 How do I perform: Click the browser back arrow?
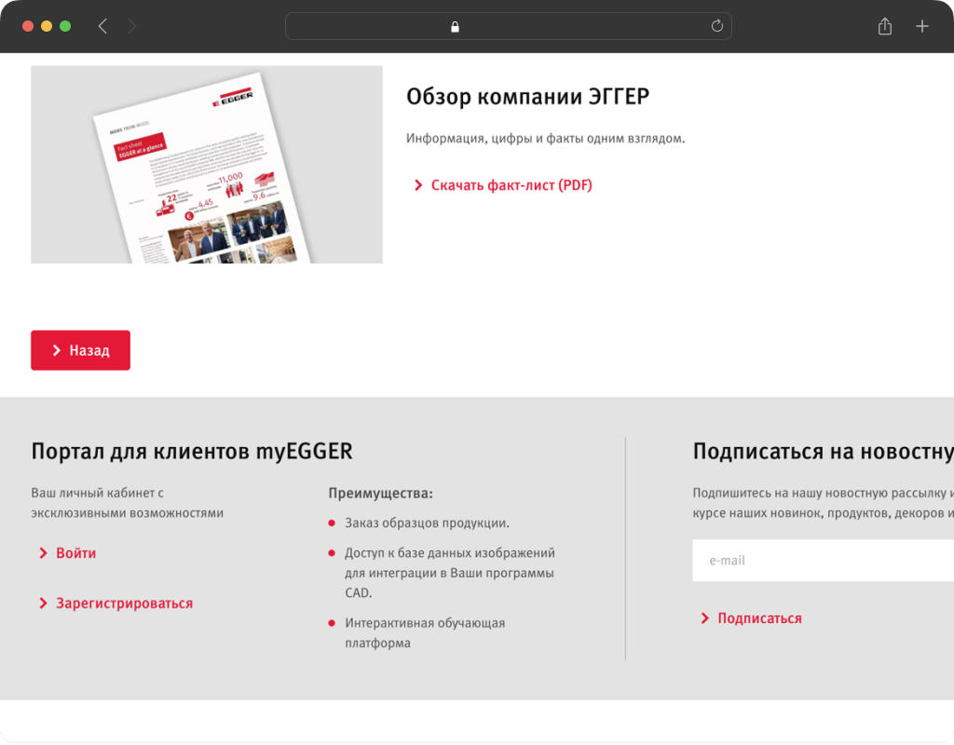pyautogui.click(x=102, y=26)
